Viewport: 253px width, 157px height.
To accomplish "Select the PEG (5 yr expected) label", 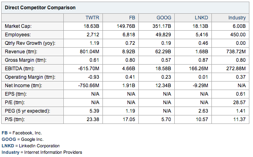I will coord(27,111).
